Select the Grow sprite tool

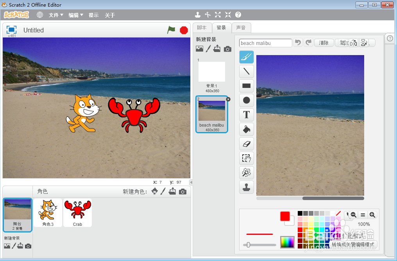click(x=218, y=15)
